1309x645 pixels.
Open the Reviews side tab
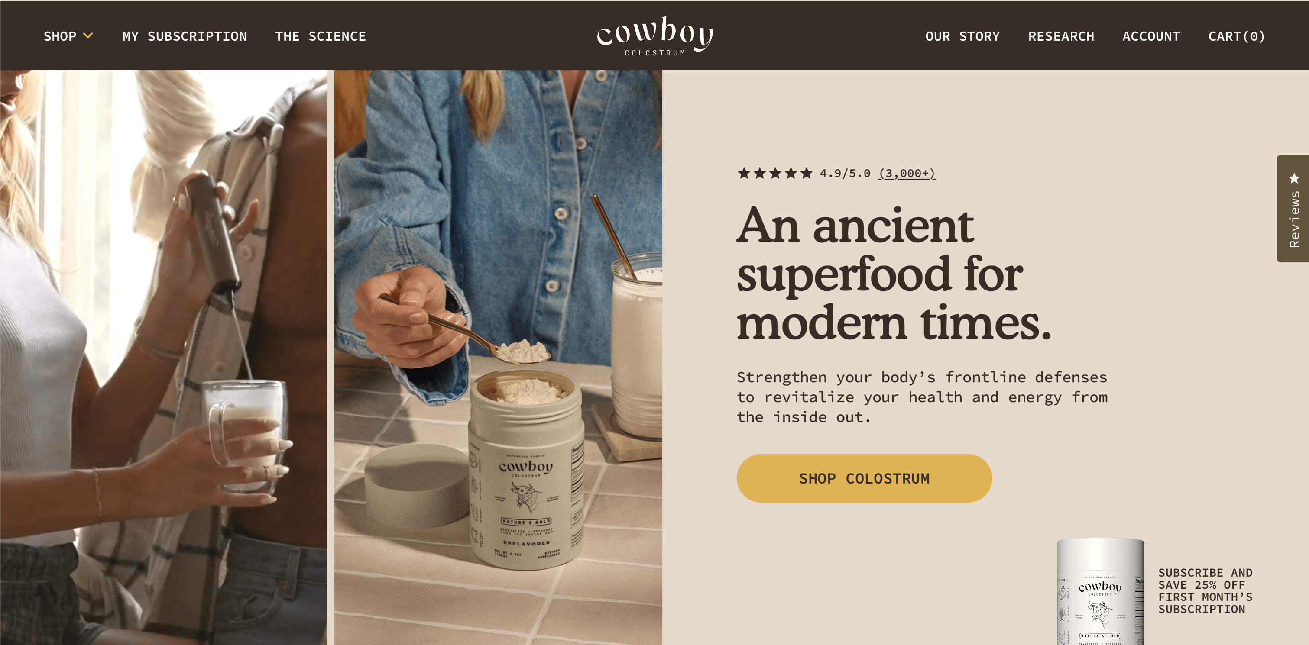click(1293, 209)
